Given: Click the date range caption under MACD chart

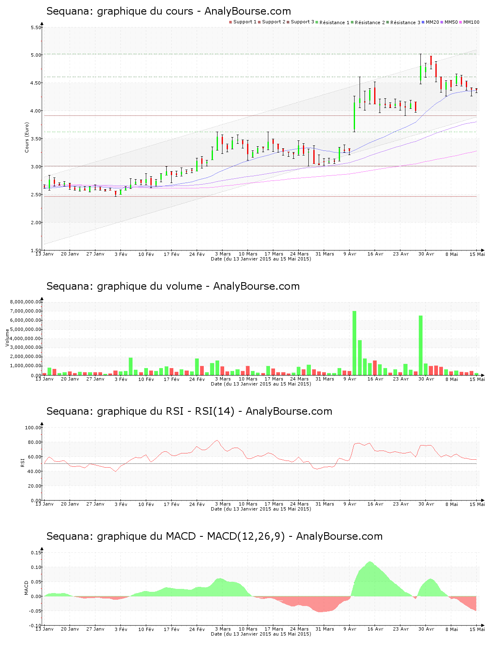Looking at the screenshot, I should [261, 634].
